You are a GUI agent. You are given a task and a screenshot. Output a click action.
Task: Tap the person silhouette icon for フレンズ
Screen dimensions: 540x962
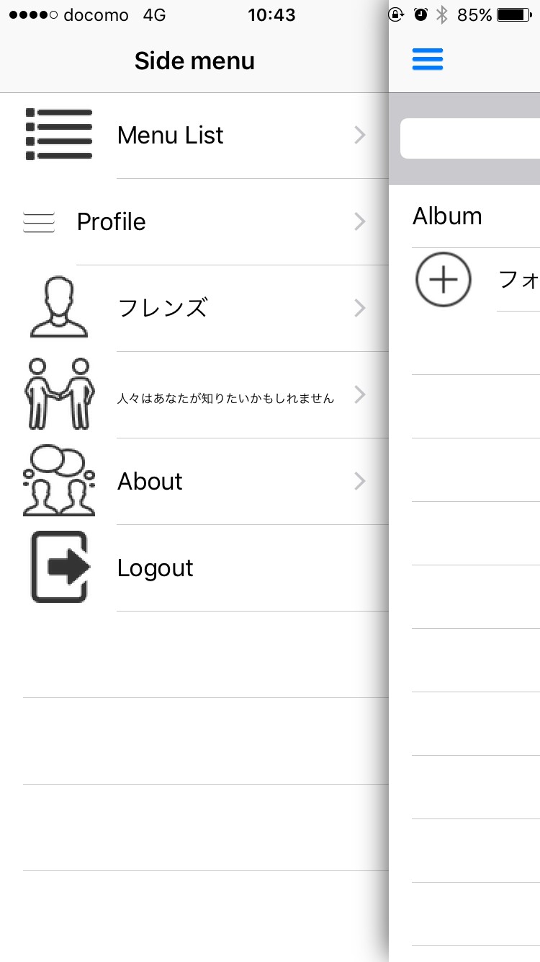(59, 308)
